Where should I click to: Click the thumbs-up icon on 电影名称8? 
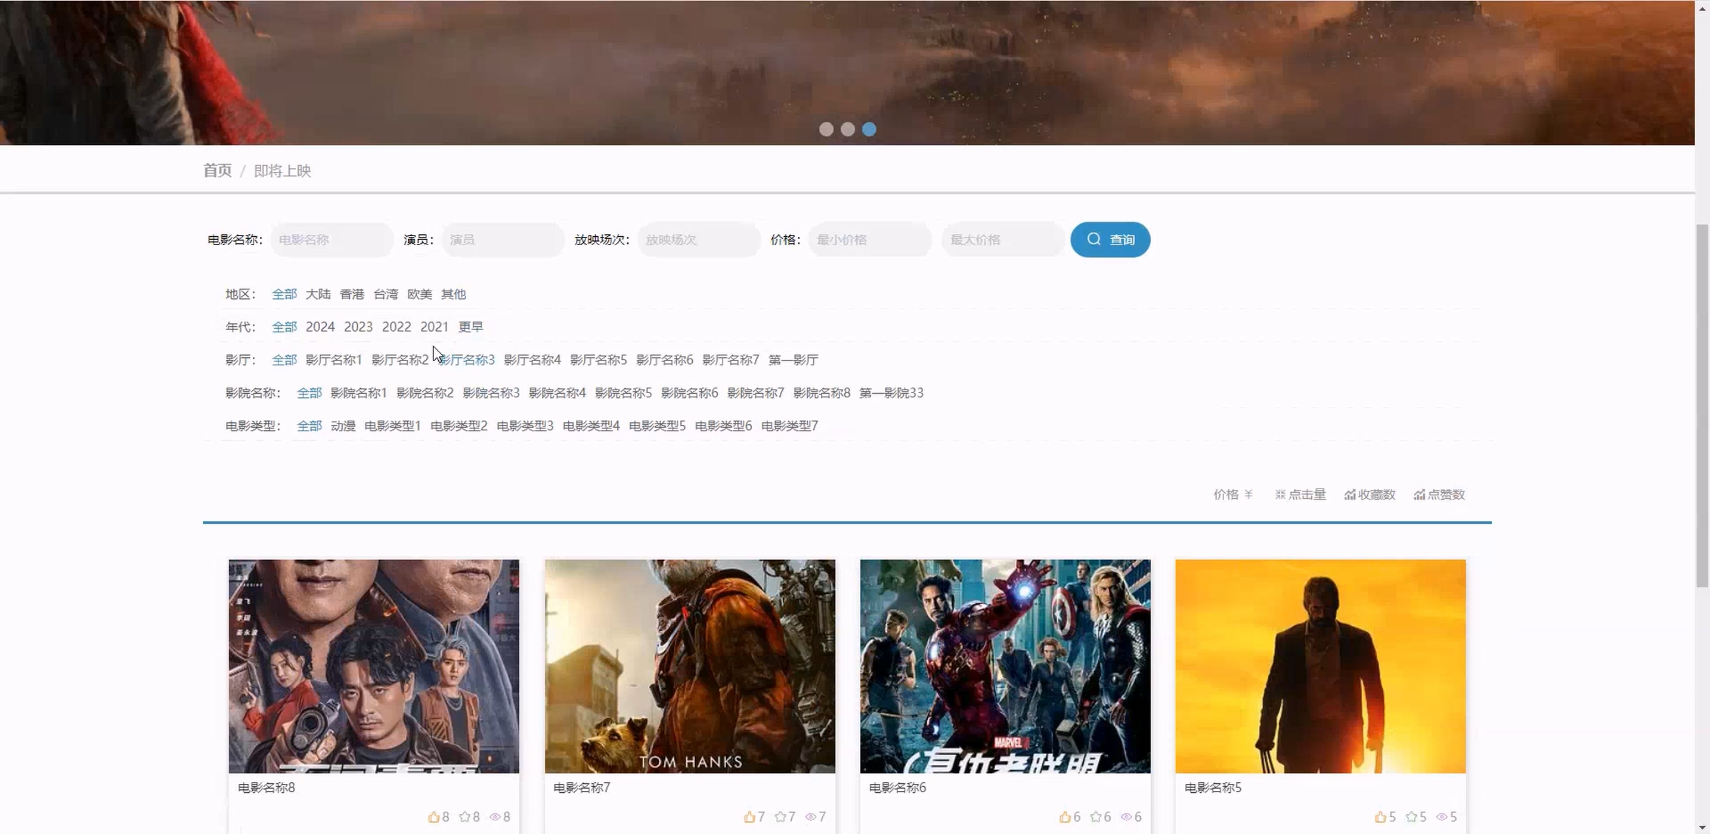coord(433,817)
